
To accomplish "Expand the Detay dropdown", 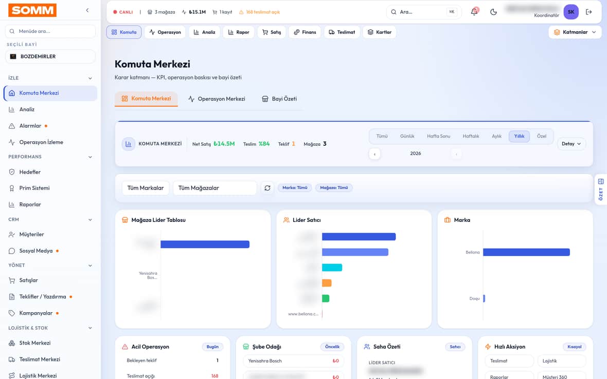I will pyautogui.click(x=571, y=144).
